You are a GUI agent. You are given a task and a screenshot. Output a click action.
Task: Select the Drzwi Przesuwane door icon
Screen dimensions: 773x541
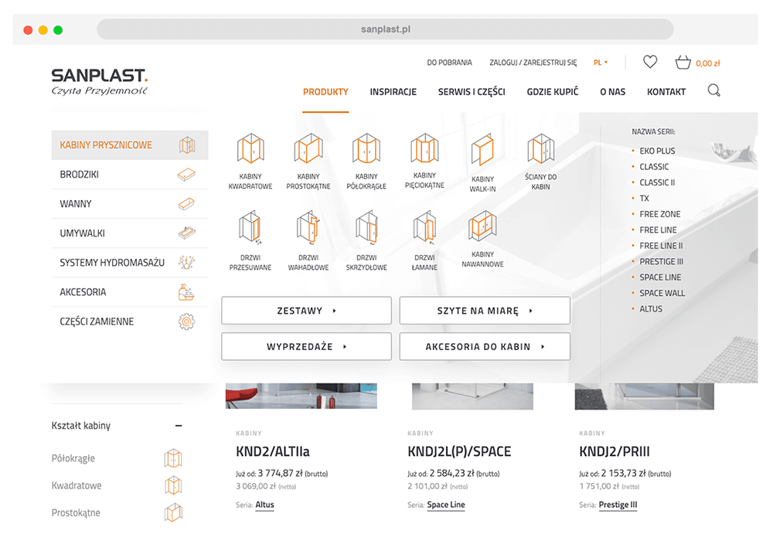pos(250,228)
